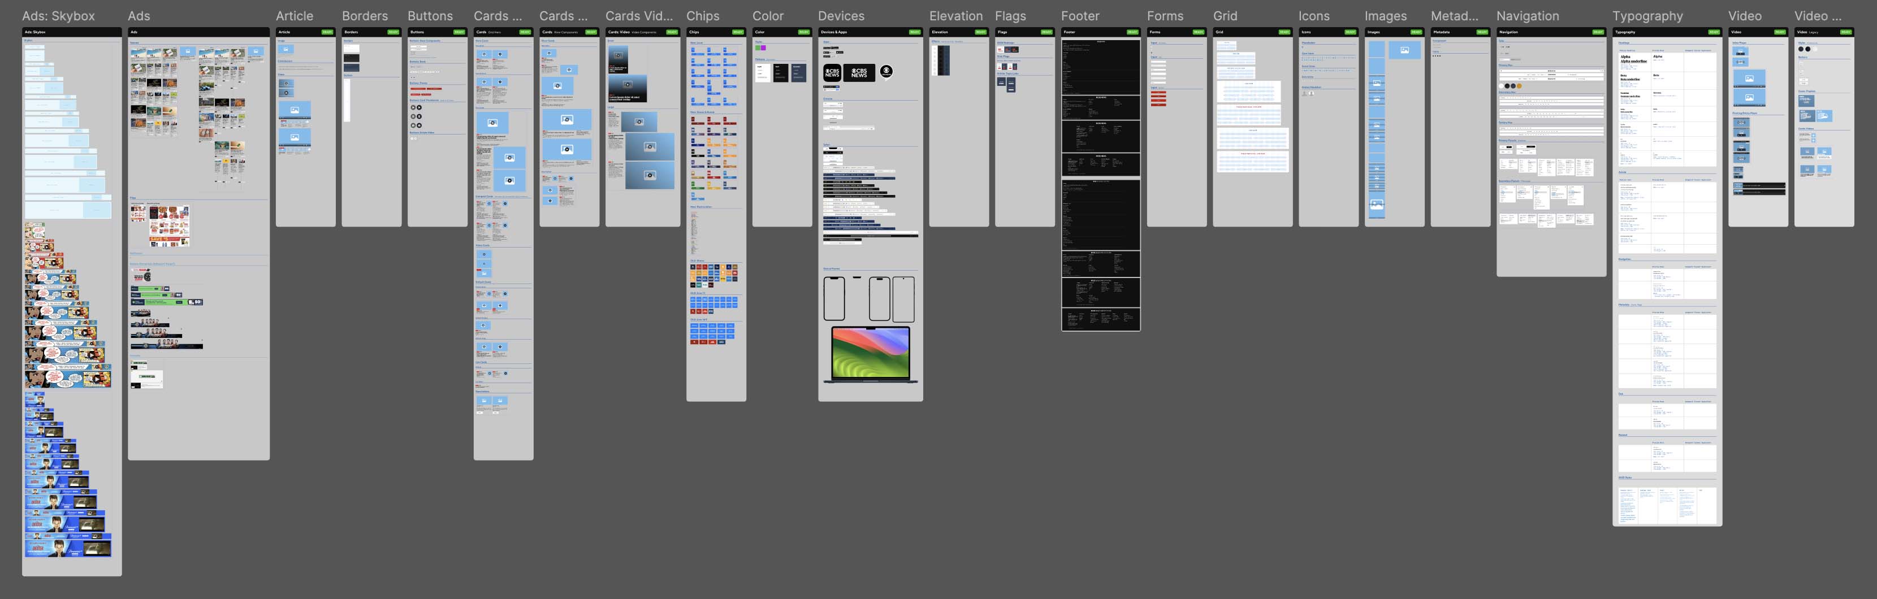Select the "Navigation" frame label
Viewport: 1877px width, 599px height.
coord(1527,16)
